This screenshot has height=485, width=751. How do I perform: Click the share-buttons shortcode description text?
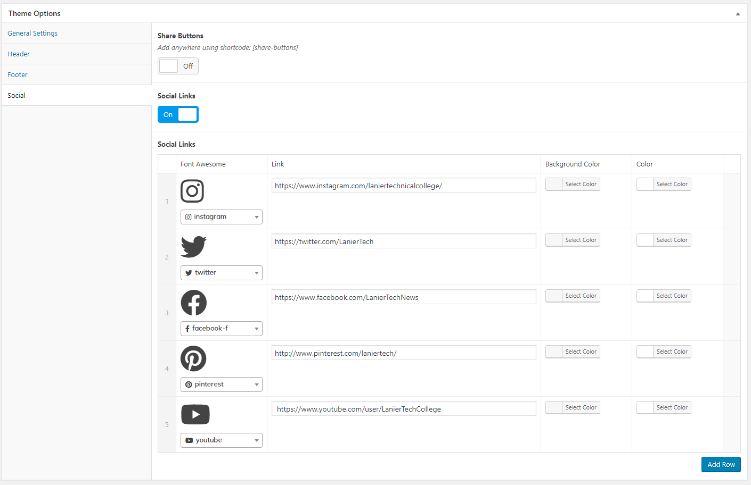pos(227,47)
